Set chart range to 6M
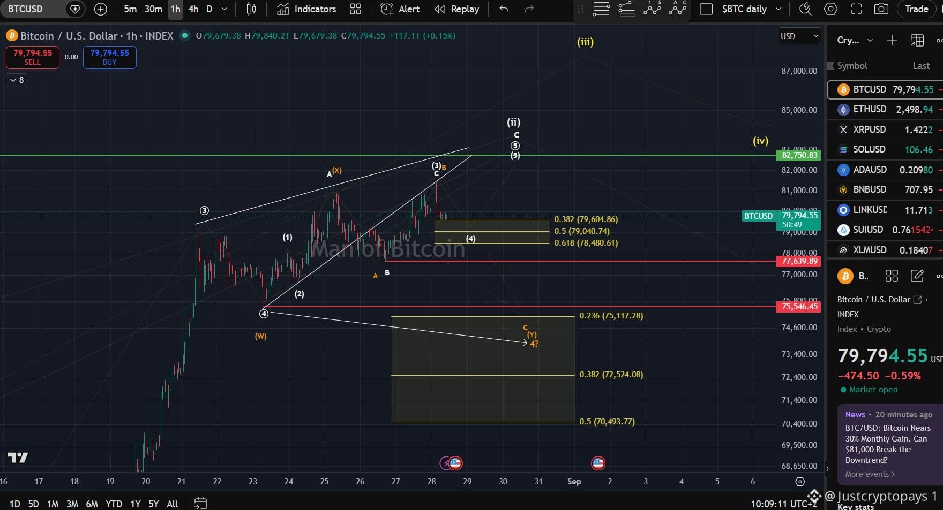Screen dimensions: 943x510 coord(92,504)
